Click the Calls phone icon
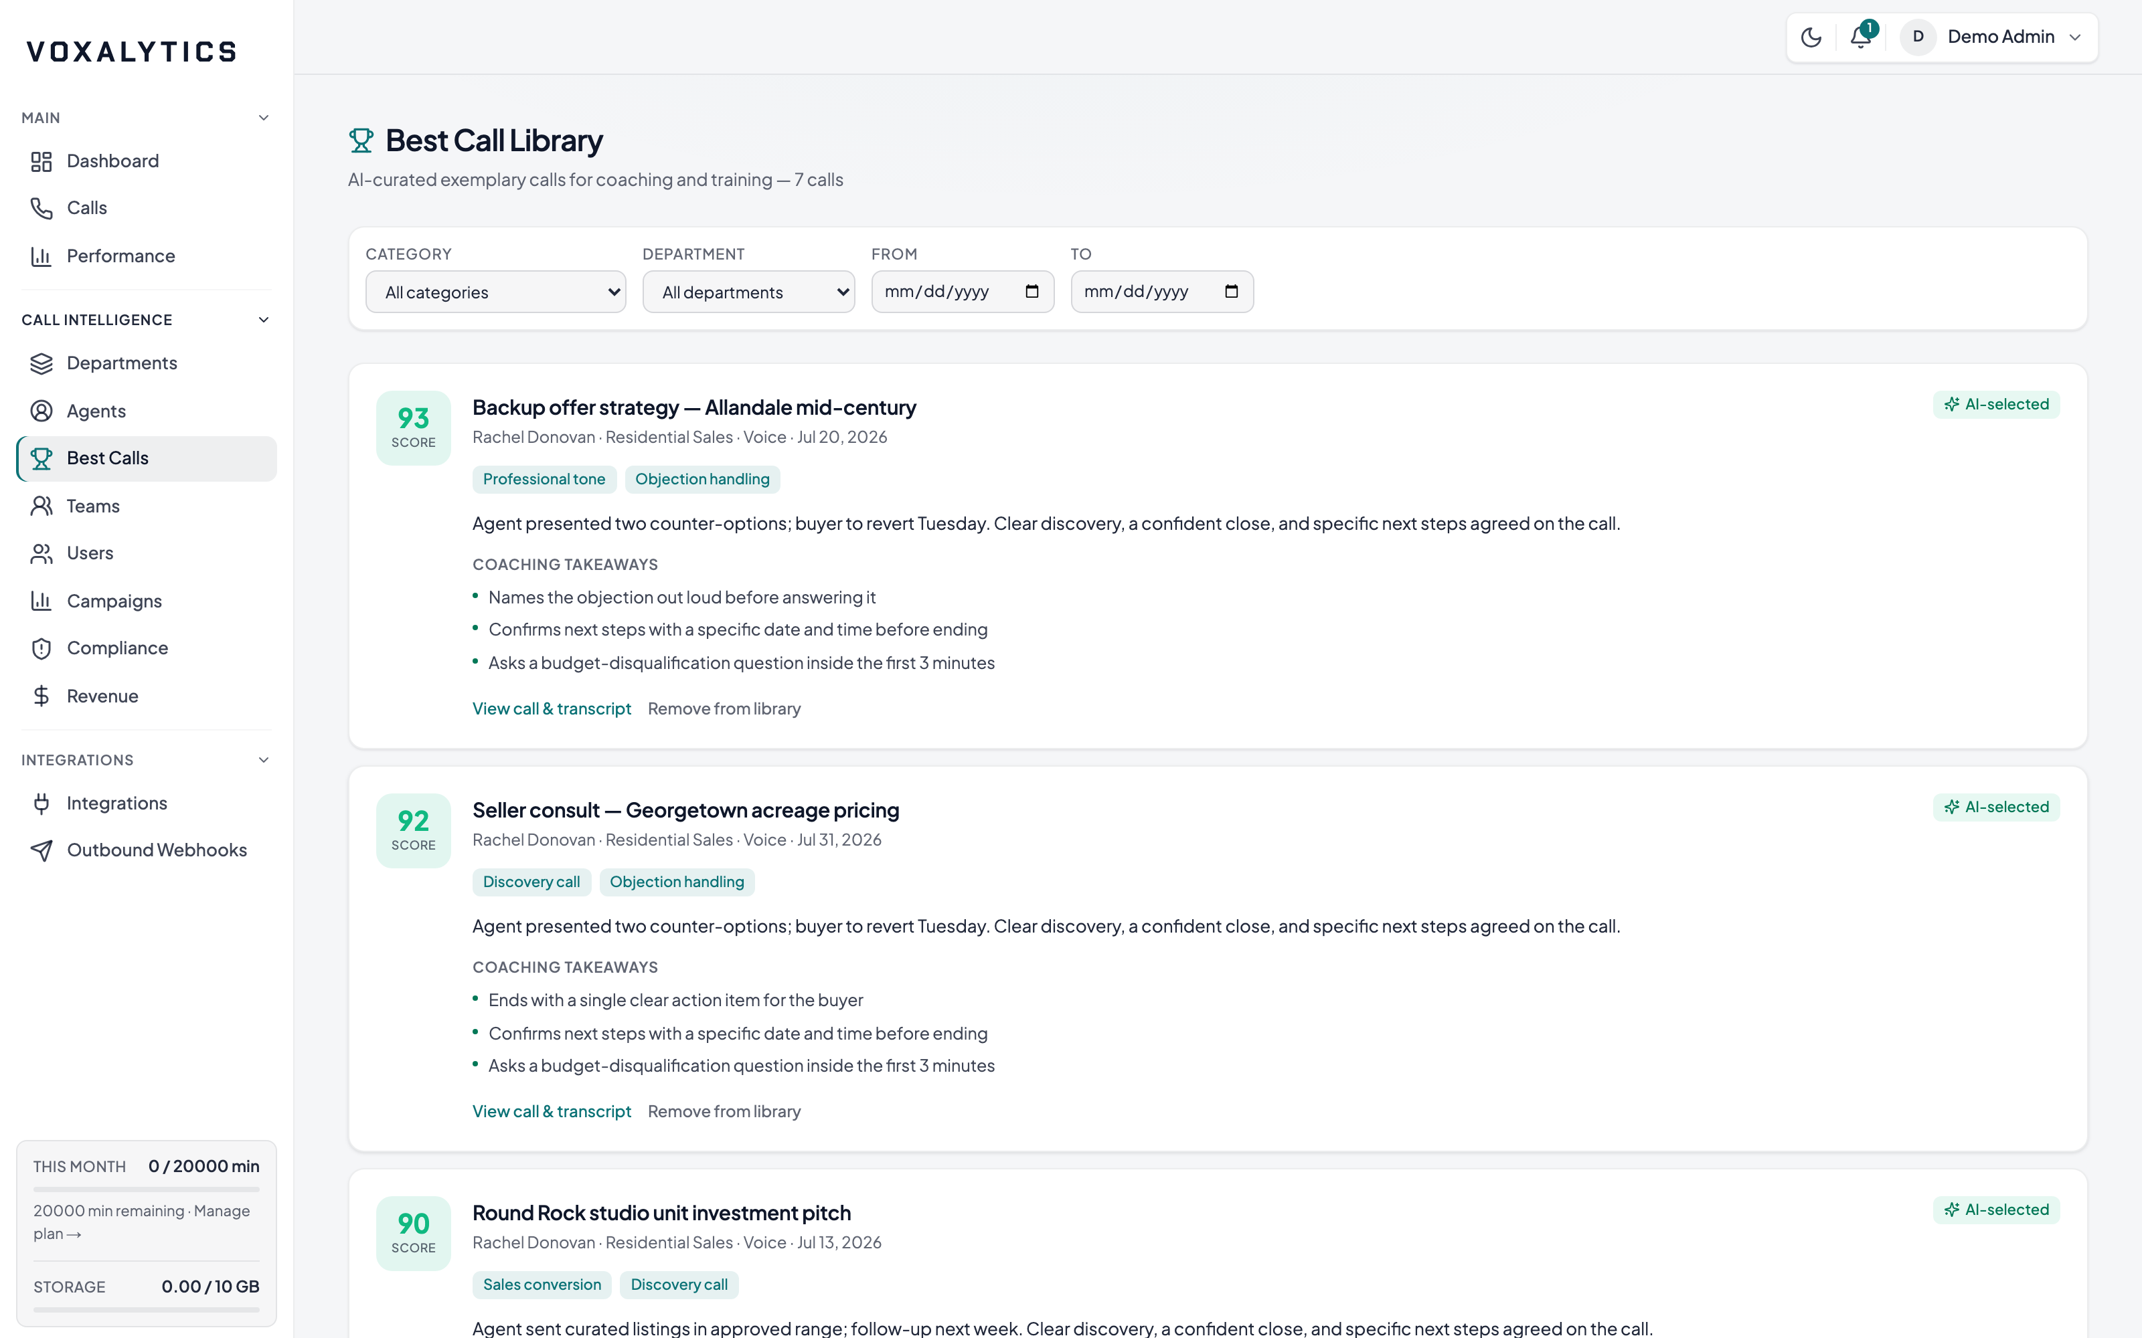The width and height of the screenshot is (2142, 1338). 42,208
